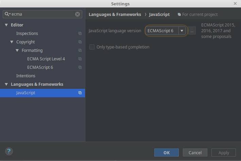The height and width of the screenshot is (161, 241).
Task: Select ECMAScript 6 under Formatting
Action: click(40, 67)
